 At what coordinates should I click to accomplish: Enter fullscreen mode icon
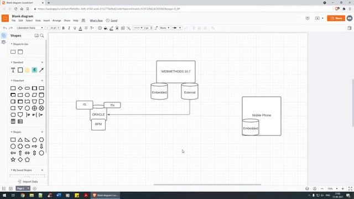350,188
